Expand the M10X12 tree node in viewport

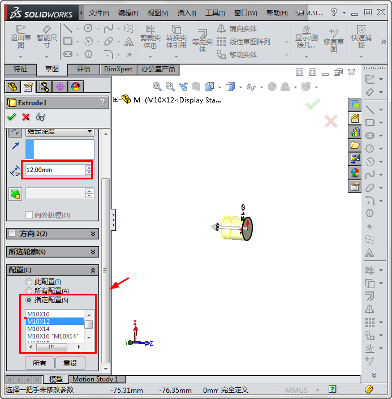click(x=117, y=100)
